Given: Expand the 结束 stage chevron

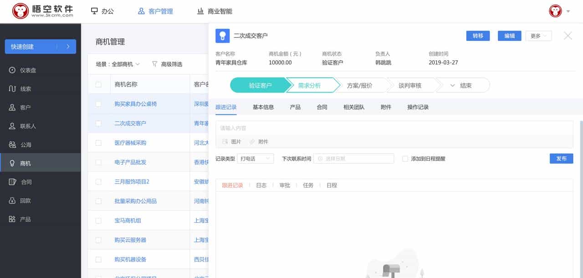Looking at the screenshot, I should (x=452, y=85).
